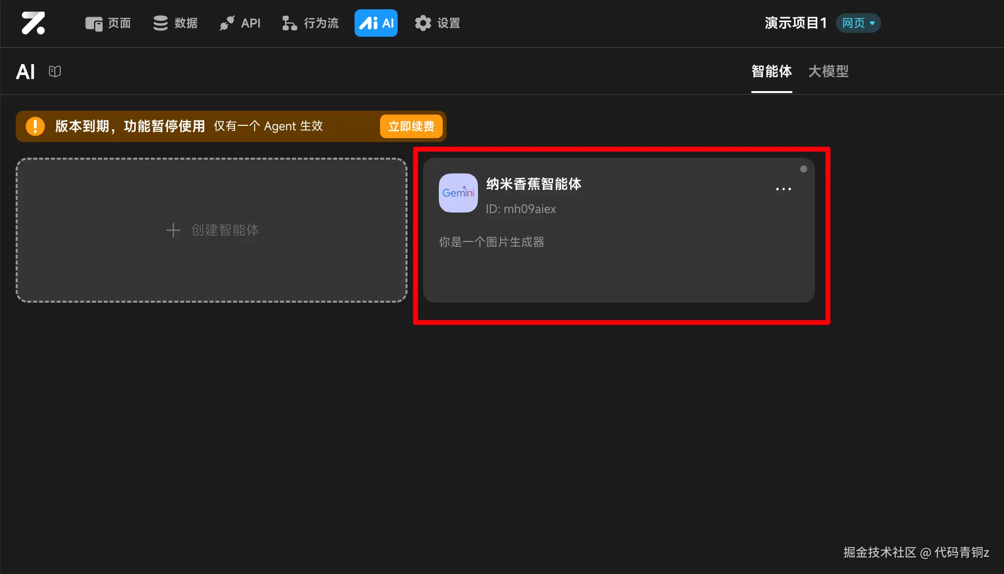Screen dimensions: 1004x574
Task: Click 创建智能体 to create agent
Action: [x=212, y=230]
